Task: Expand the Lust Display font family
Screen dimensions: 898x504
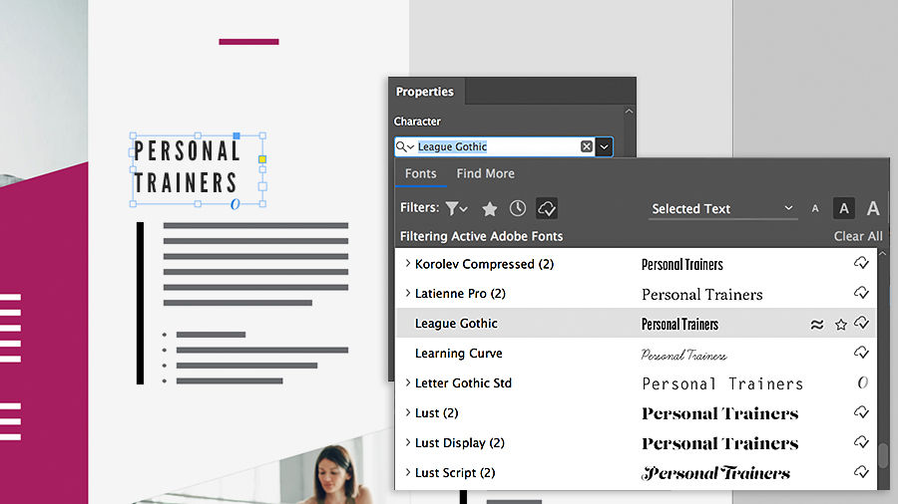Action: point(408,442)
